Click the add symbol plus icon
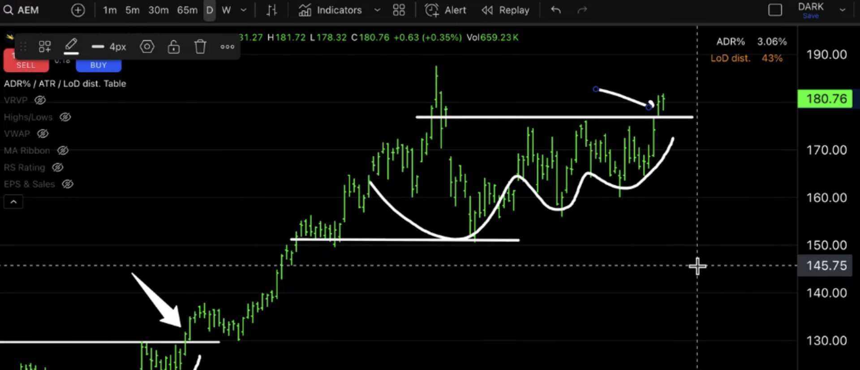Image resolution: width=860 pixels, height=370 pixels. pos(78,10)
